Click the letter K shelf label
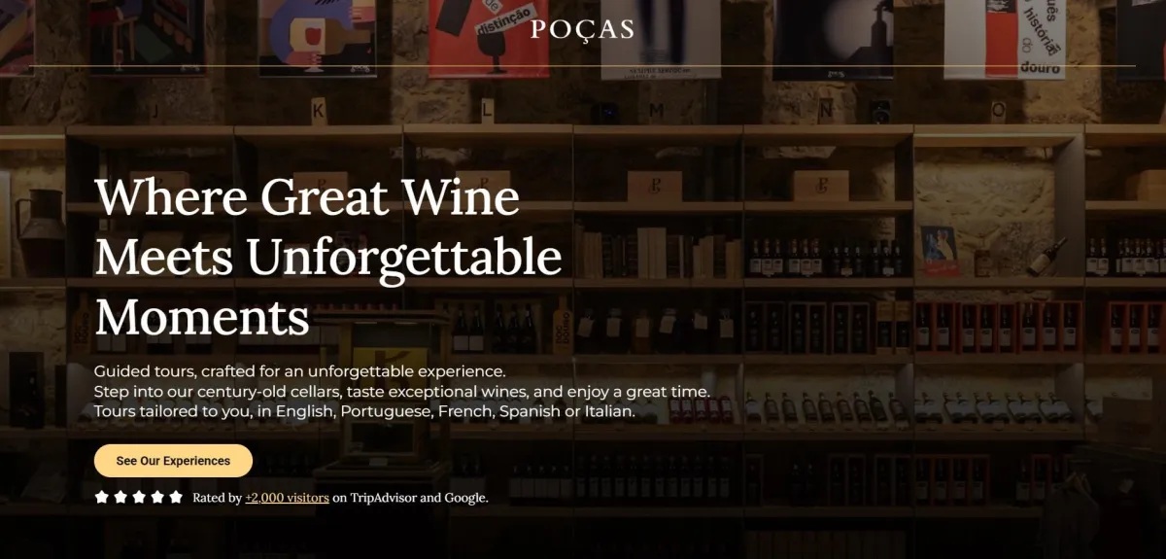Viewport: 1166px width, 559px height. point(318,111)
